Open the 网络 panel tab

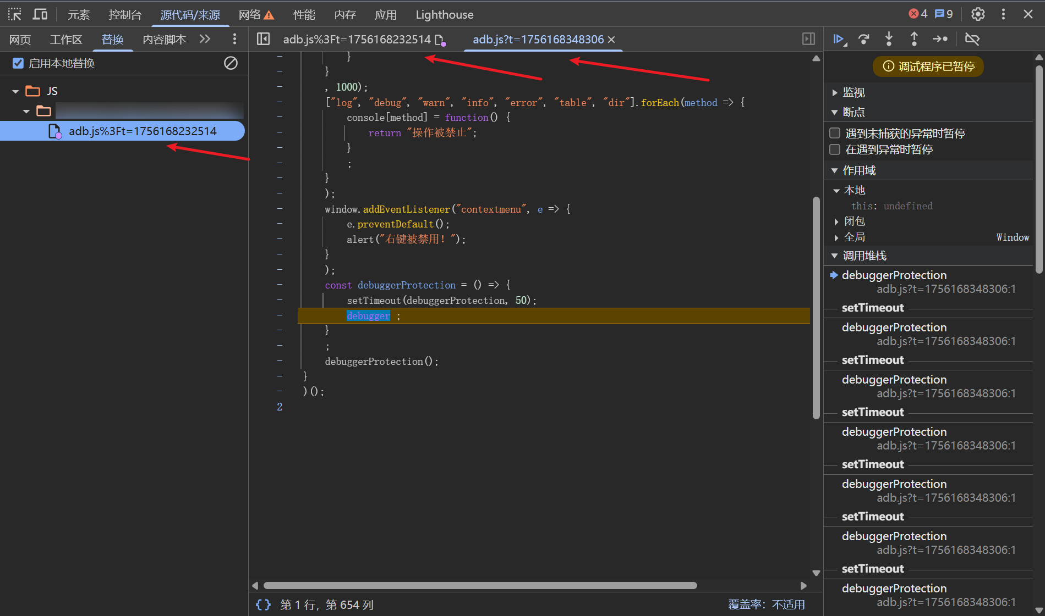[250, 15]
